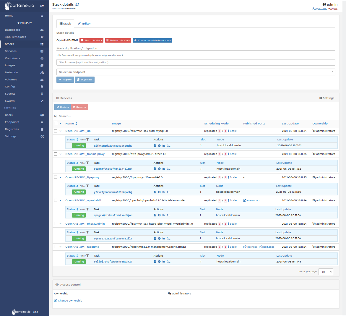This screenshot has width=346, height=316.
Task: Open console icon for the qifhtpn8dyza6m8av1g6og5hy task
Action: coord(169,146)
